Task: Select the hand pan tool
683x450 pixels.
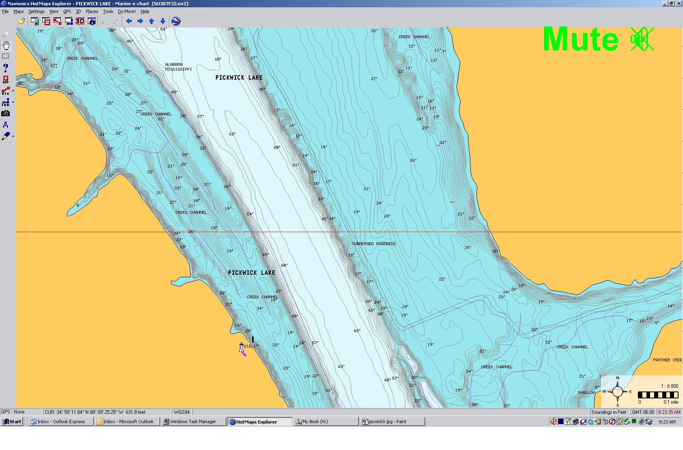Action: 6,45
